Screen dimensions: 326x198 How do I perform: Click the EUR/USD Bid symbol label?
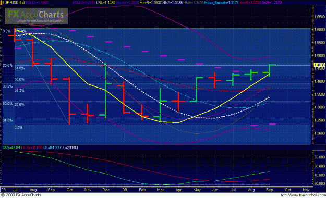[13, 3]
